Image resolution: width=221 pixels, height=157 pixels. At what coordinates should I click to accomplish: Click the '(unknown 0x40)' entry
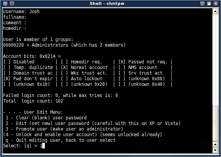(x=141, y=84)
